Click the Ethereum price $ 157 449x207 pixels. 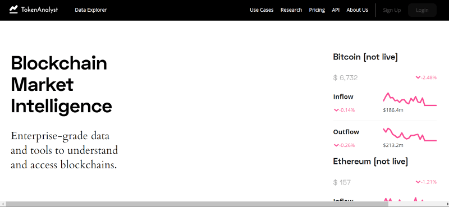coord(342,182)
